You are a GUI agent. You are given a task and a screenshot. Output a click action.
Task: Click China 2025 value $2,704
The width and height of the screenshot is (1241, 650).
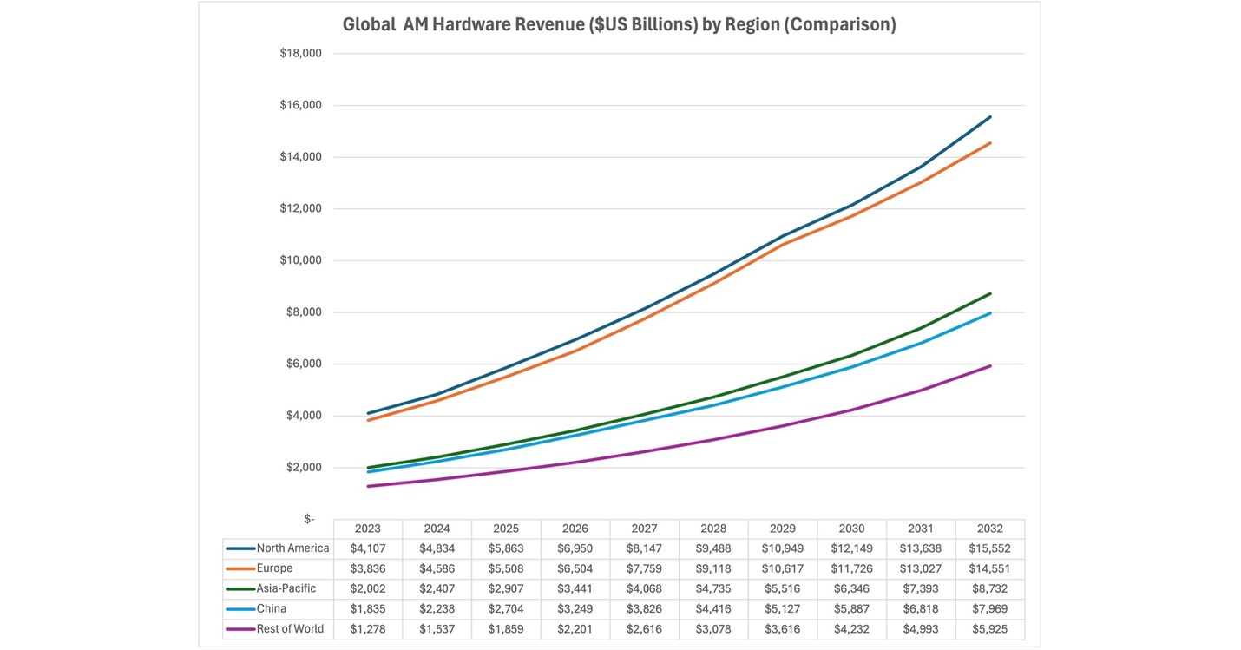[506, 609]
